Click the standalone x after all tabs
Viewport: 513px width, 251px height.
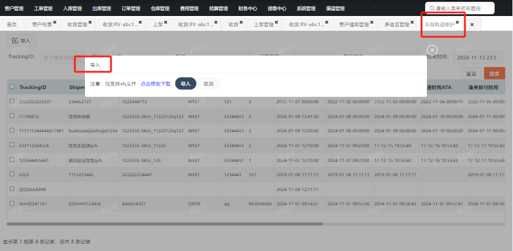(472, 24)
